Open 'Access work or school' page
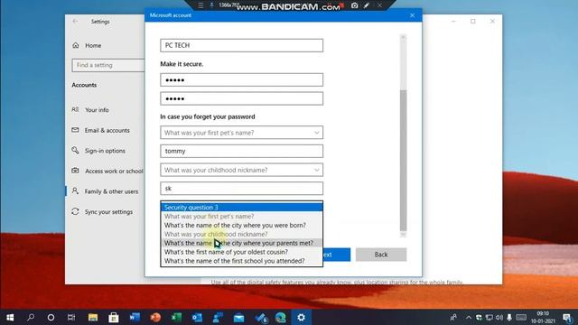578x325 pixels. [114, 171]
